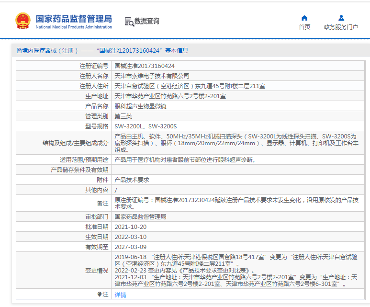Viewport: 370px width, 307px height.
Task: Click intended use text about 眼科超声诊断
Action: point(185,159)
